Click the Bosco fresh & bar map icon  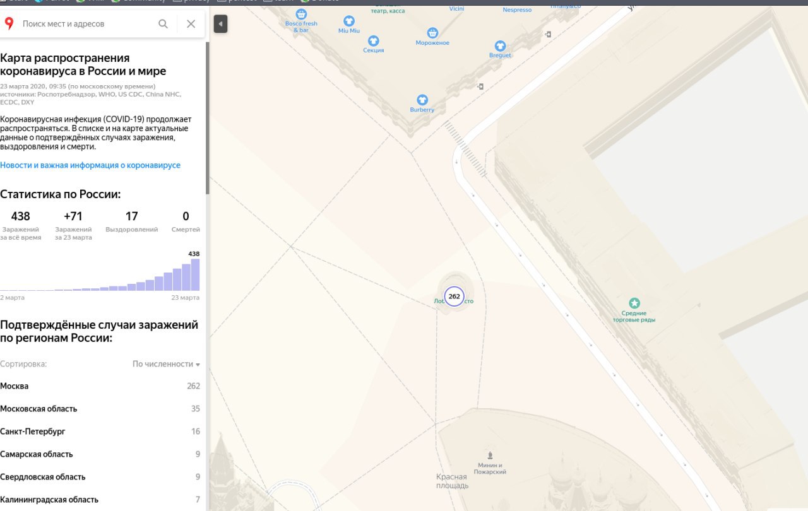(x=302, y=13)
